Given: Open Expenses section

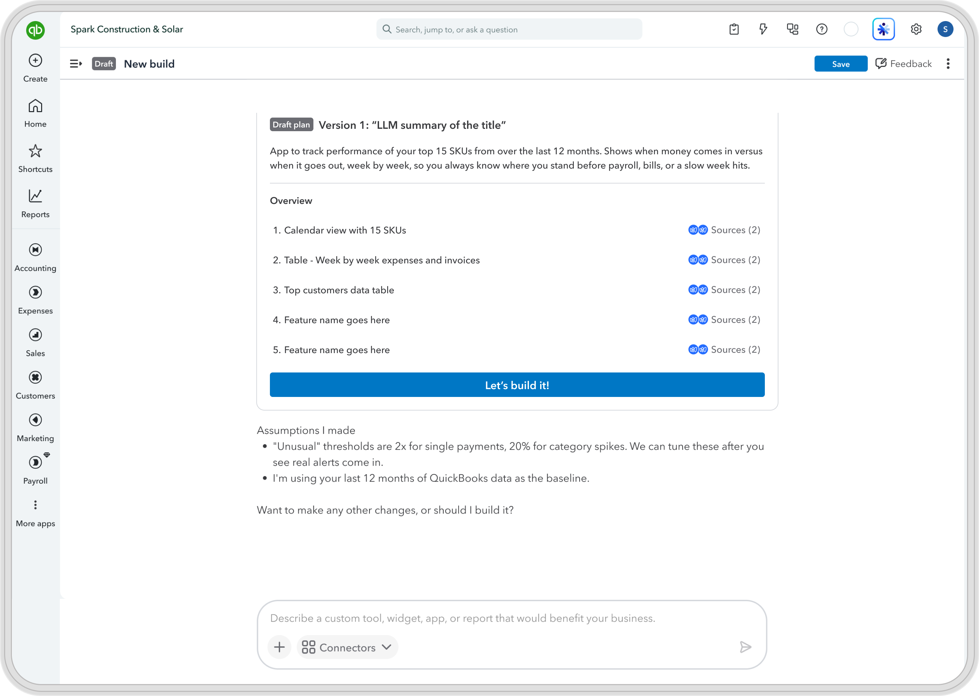Looking at the screenshot, I should click(x=35, y=300).
